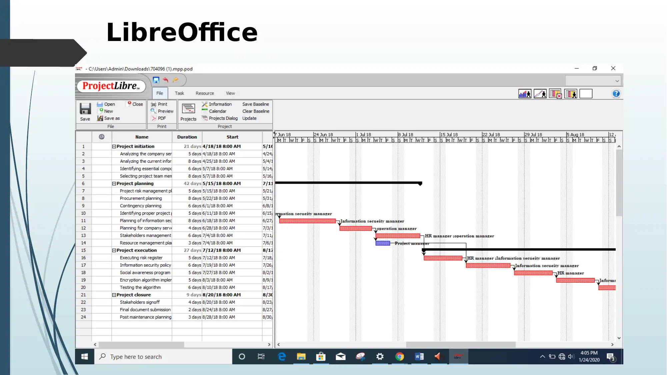
Task: Choose Save as in File group
Action: pyautogui.click(x=108, y=118)
